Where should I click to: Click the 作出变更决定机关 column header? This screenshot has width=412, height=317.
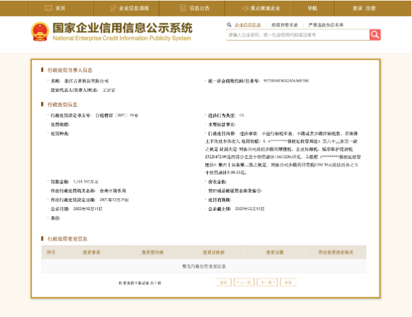point(336,252)
